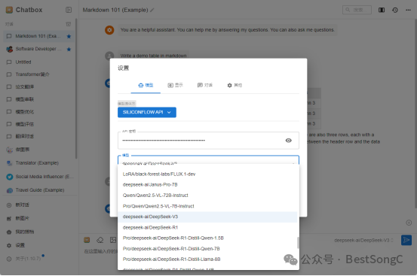Unstar the Markdown 101 conversation
This screenshot has width=417, height=276.
[x=69, y=36]
